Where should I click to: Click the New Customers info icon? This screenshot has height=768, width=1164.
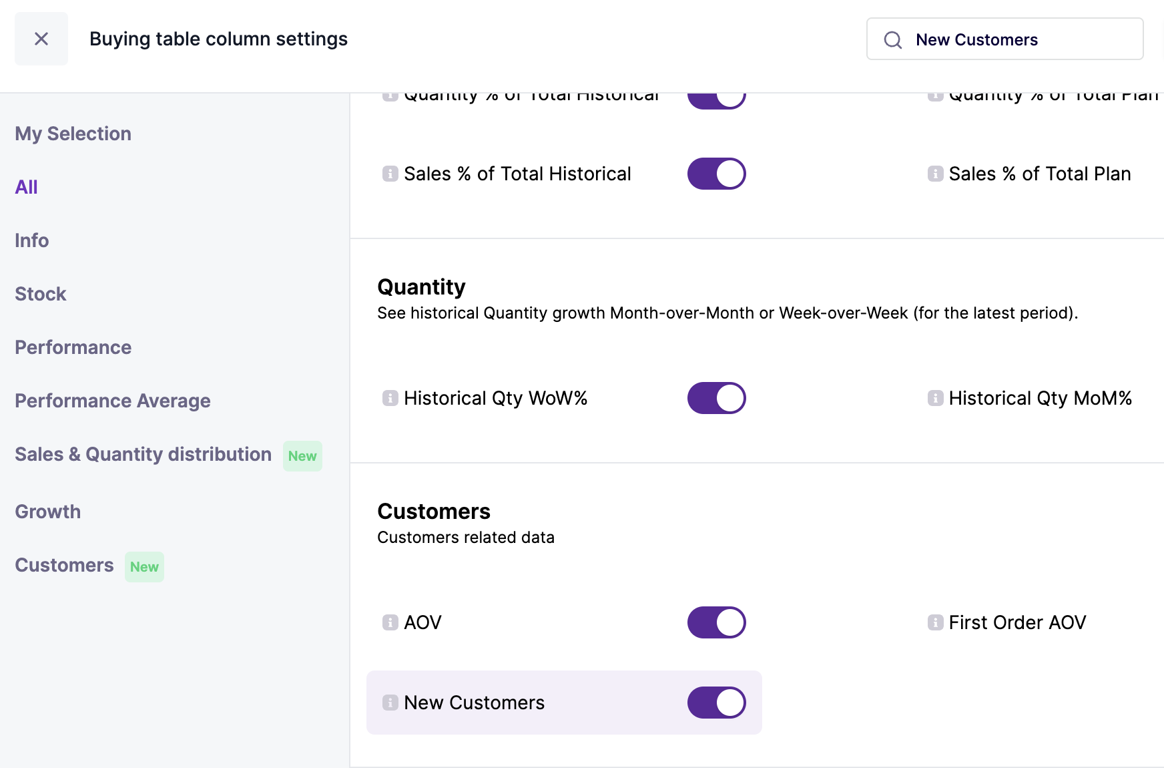click(x=390, y=703)
